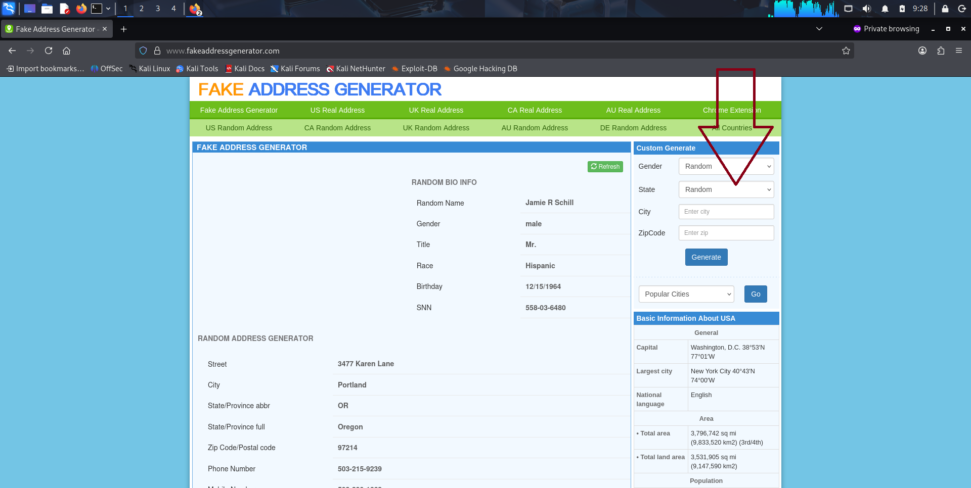The height and width of the screenshot is (488, 971).
Task: Select the Fake Address Generator browser tab
Action: [x=57, y=29]
